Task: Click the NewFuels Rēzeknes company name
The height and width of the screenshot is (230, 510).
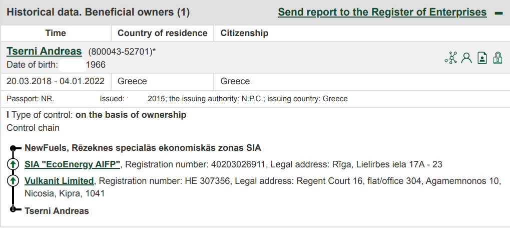Action: 143,148
